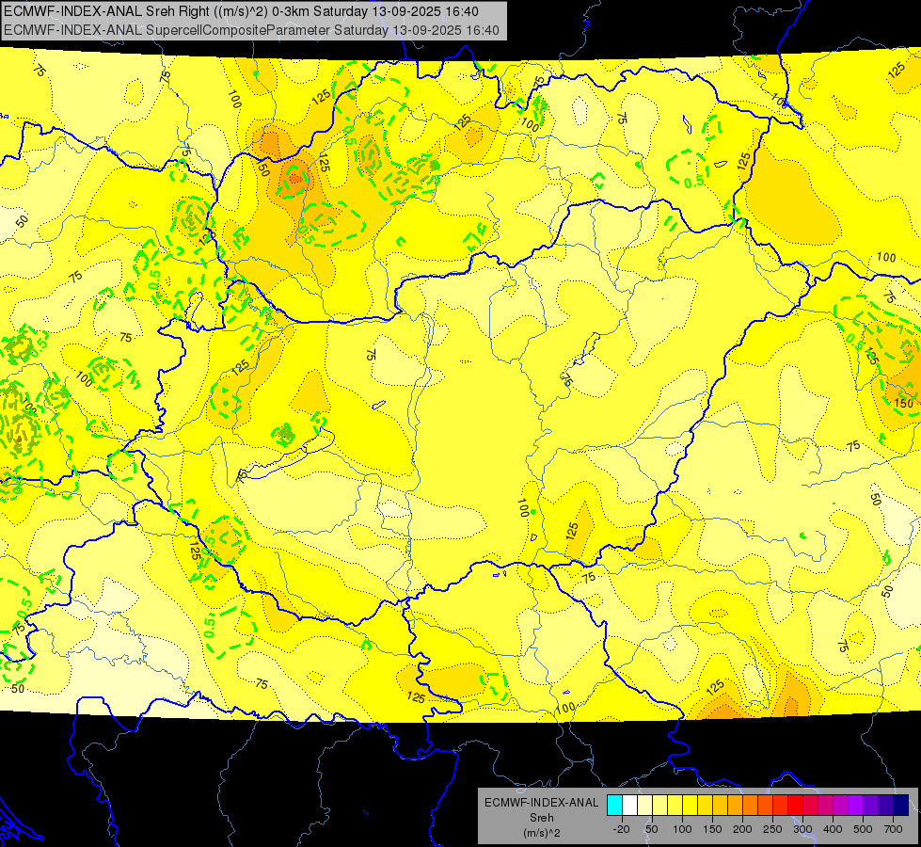The height and width of the screenshot is (847, 921).
Task: Click the '300' value under the color scale
Action: click(x=803, y=829)
